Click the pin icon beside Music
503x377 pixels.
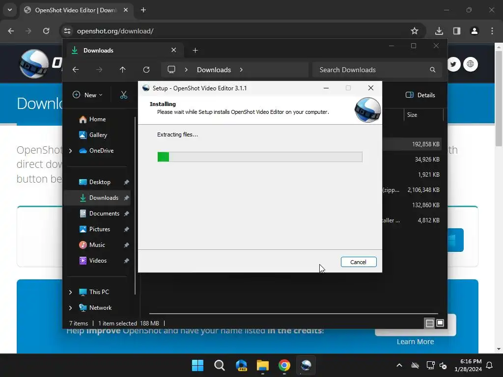point(126,245)
